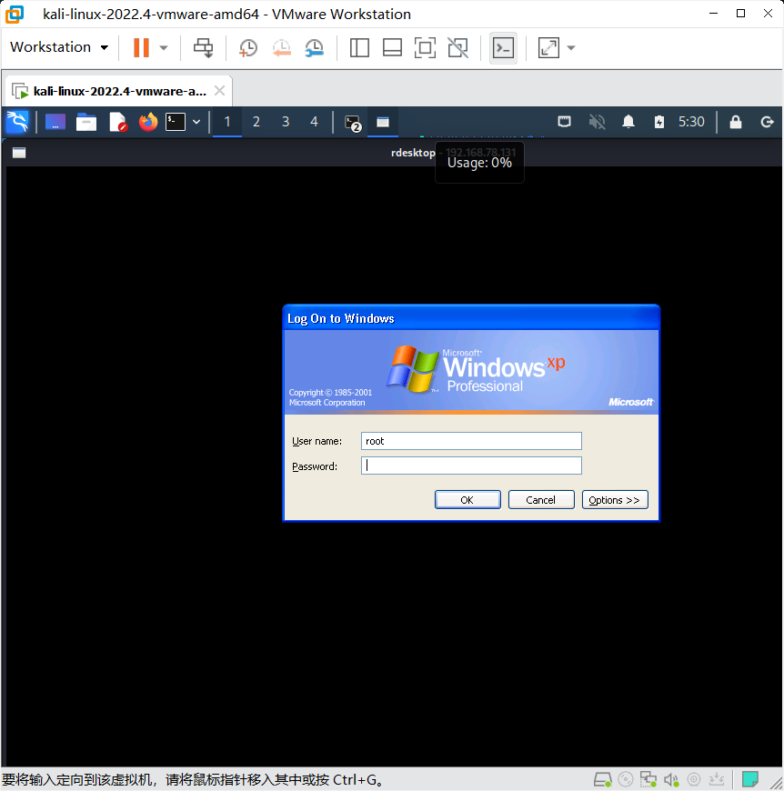Pause the virtual machine

click(x=141, y=47)
